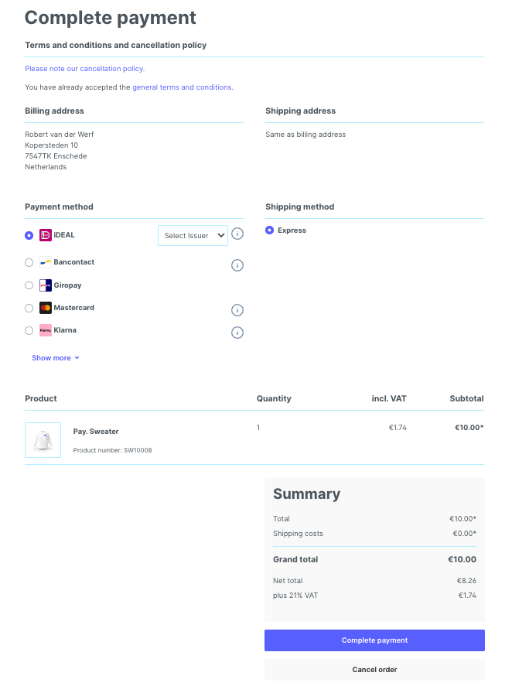Viewport: 512px width, 693px height.
Task: Select the Express shipping method
Action: click(x=269, y=230)
